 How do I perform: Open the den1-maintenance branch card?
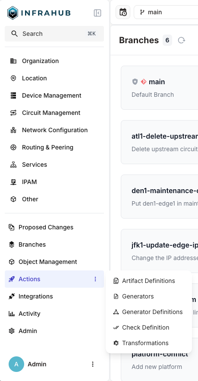click(x=160, y=197)
